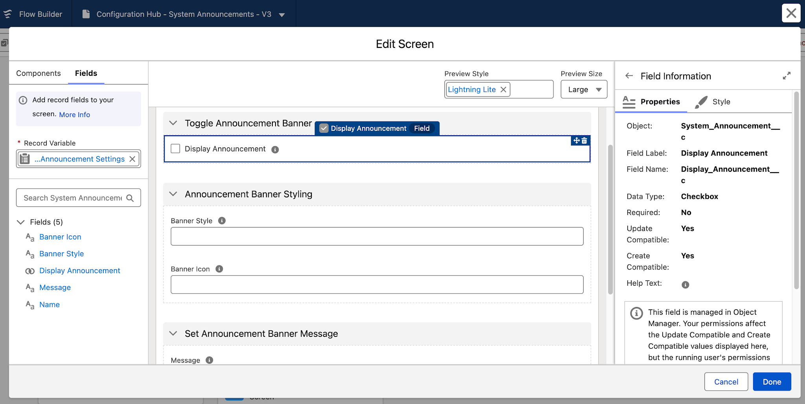Remove Lightning Lite preview style
Screen dimensions: 805x404
pos(504,89)
